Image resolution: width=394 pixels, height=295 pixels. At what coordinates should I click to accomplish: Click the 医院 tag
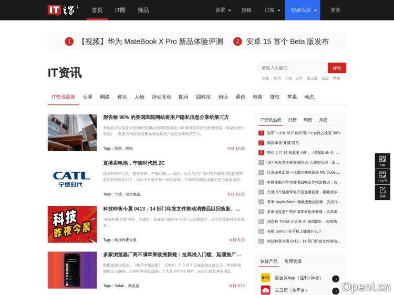(118, 149)
